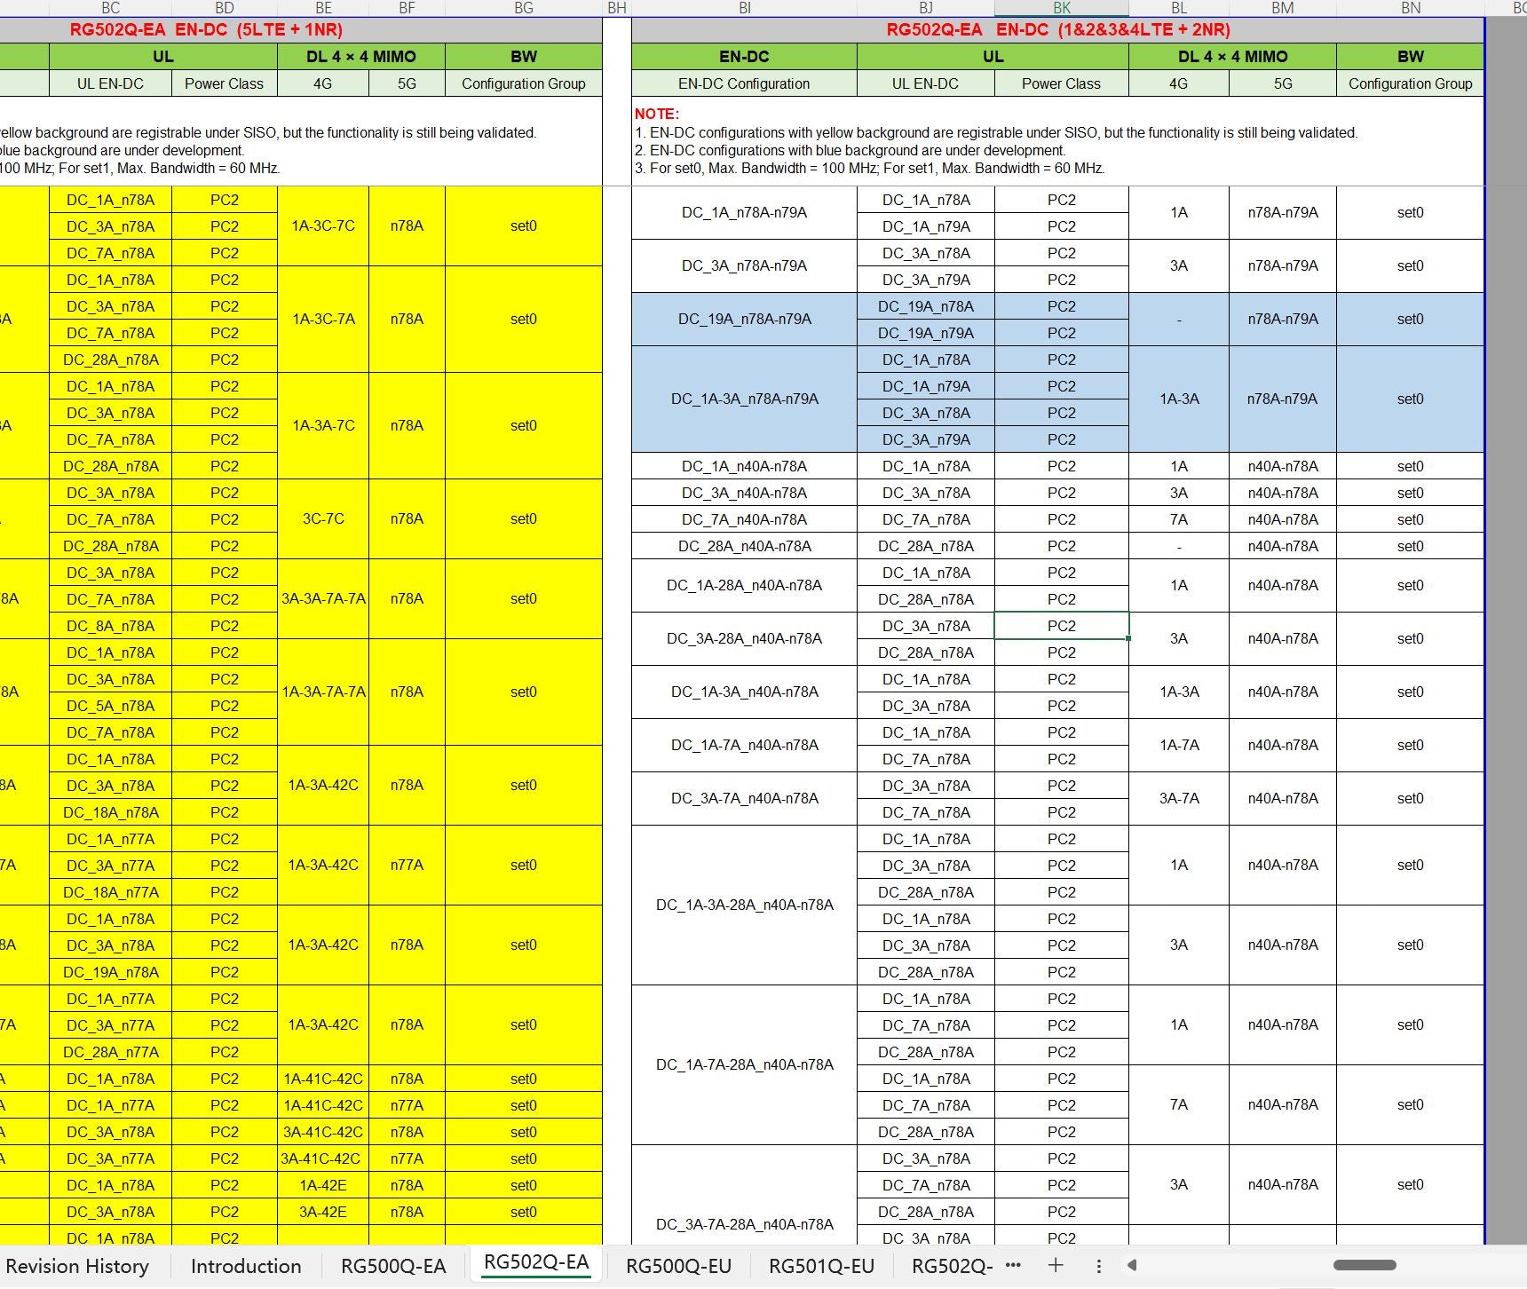Open the RG501Q-EU sheet tab

[821, 1266]
